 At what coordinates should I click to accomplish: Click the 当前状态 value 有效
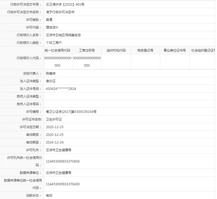[49, 196]
